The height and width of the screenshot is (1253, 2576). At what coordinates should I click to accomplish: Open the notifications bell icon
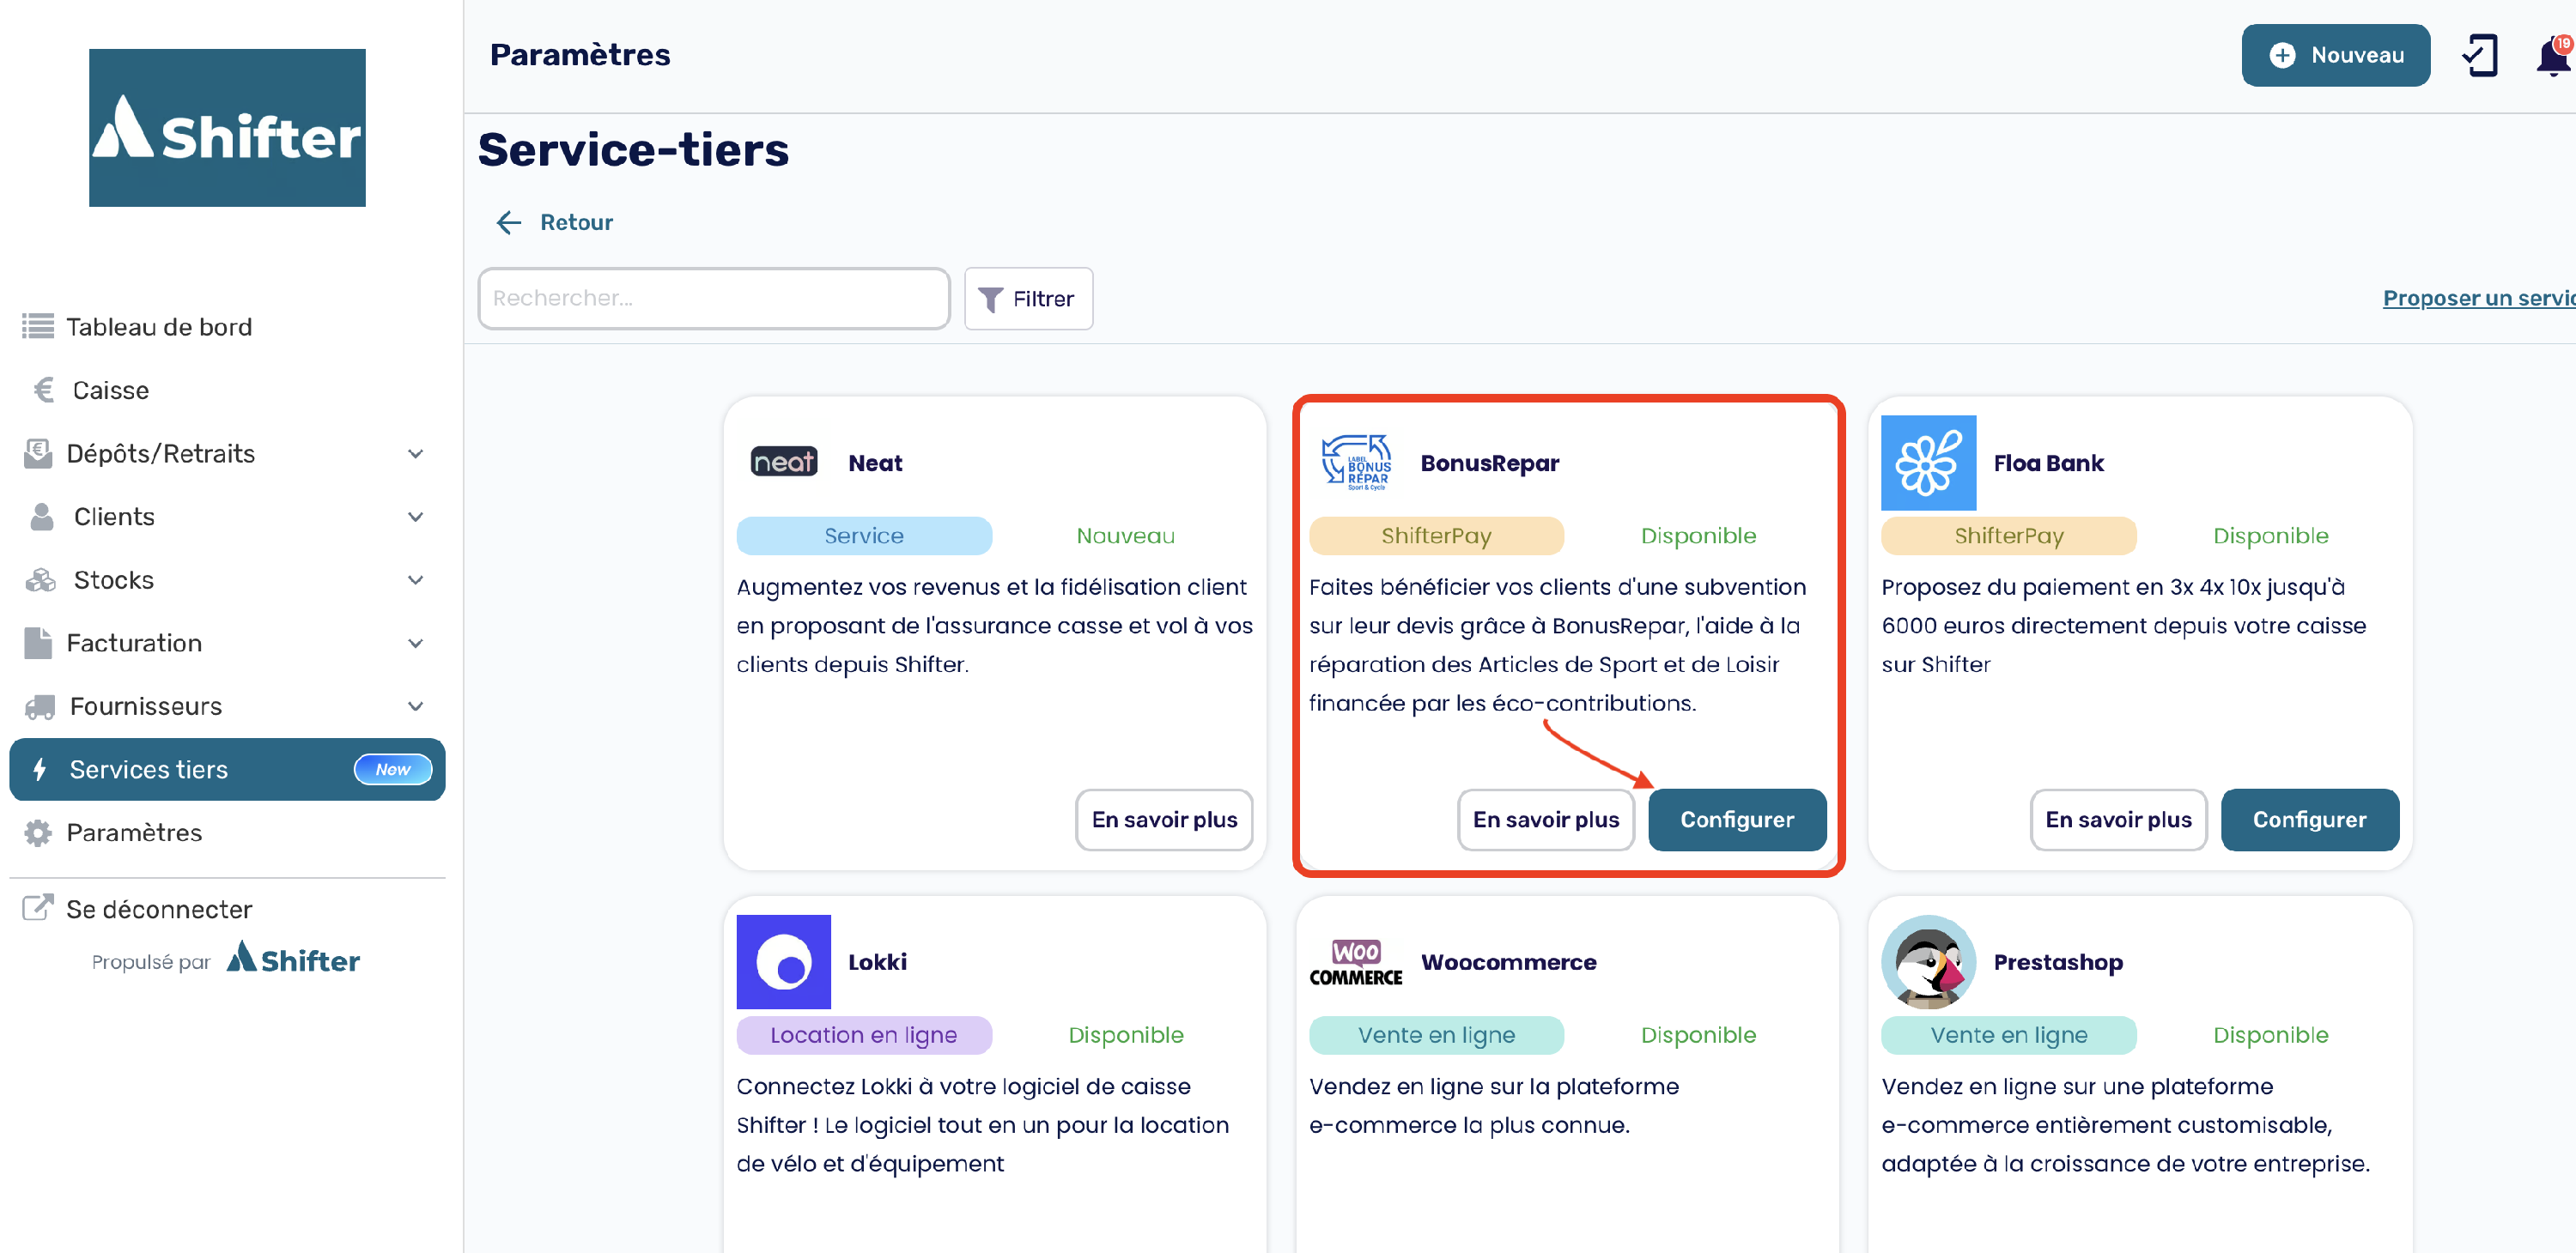2553,56
